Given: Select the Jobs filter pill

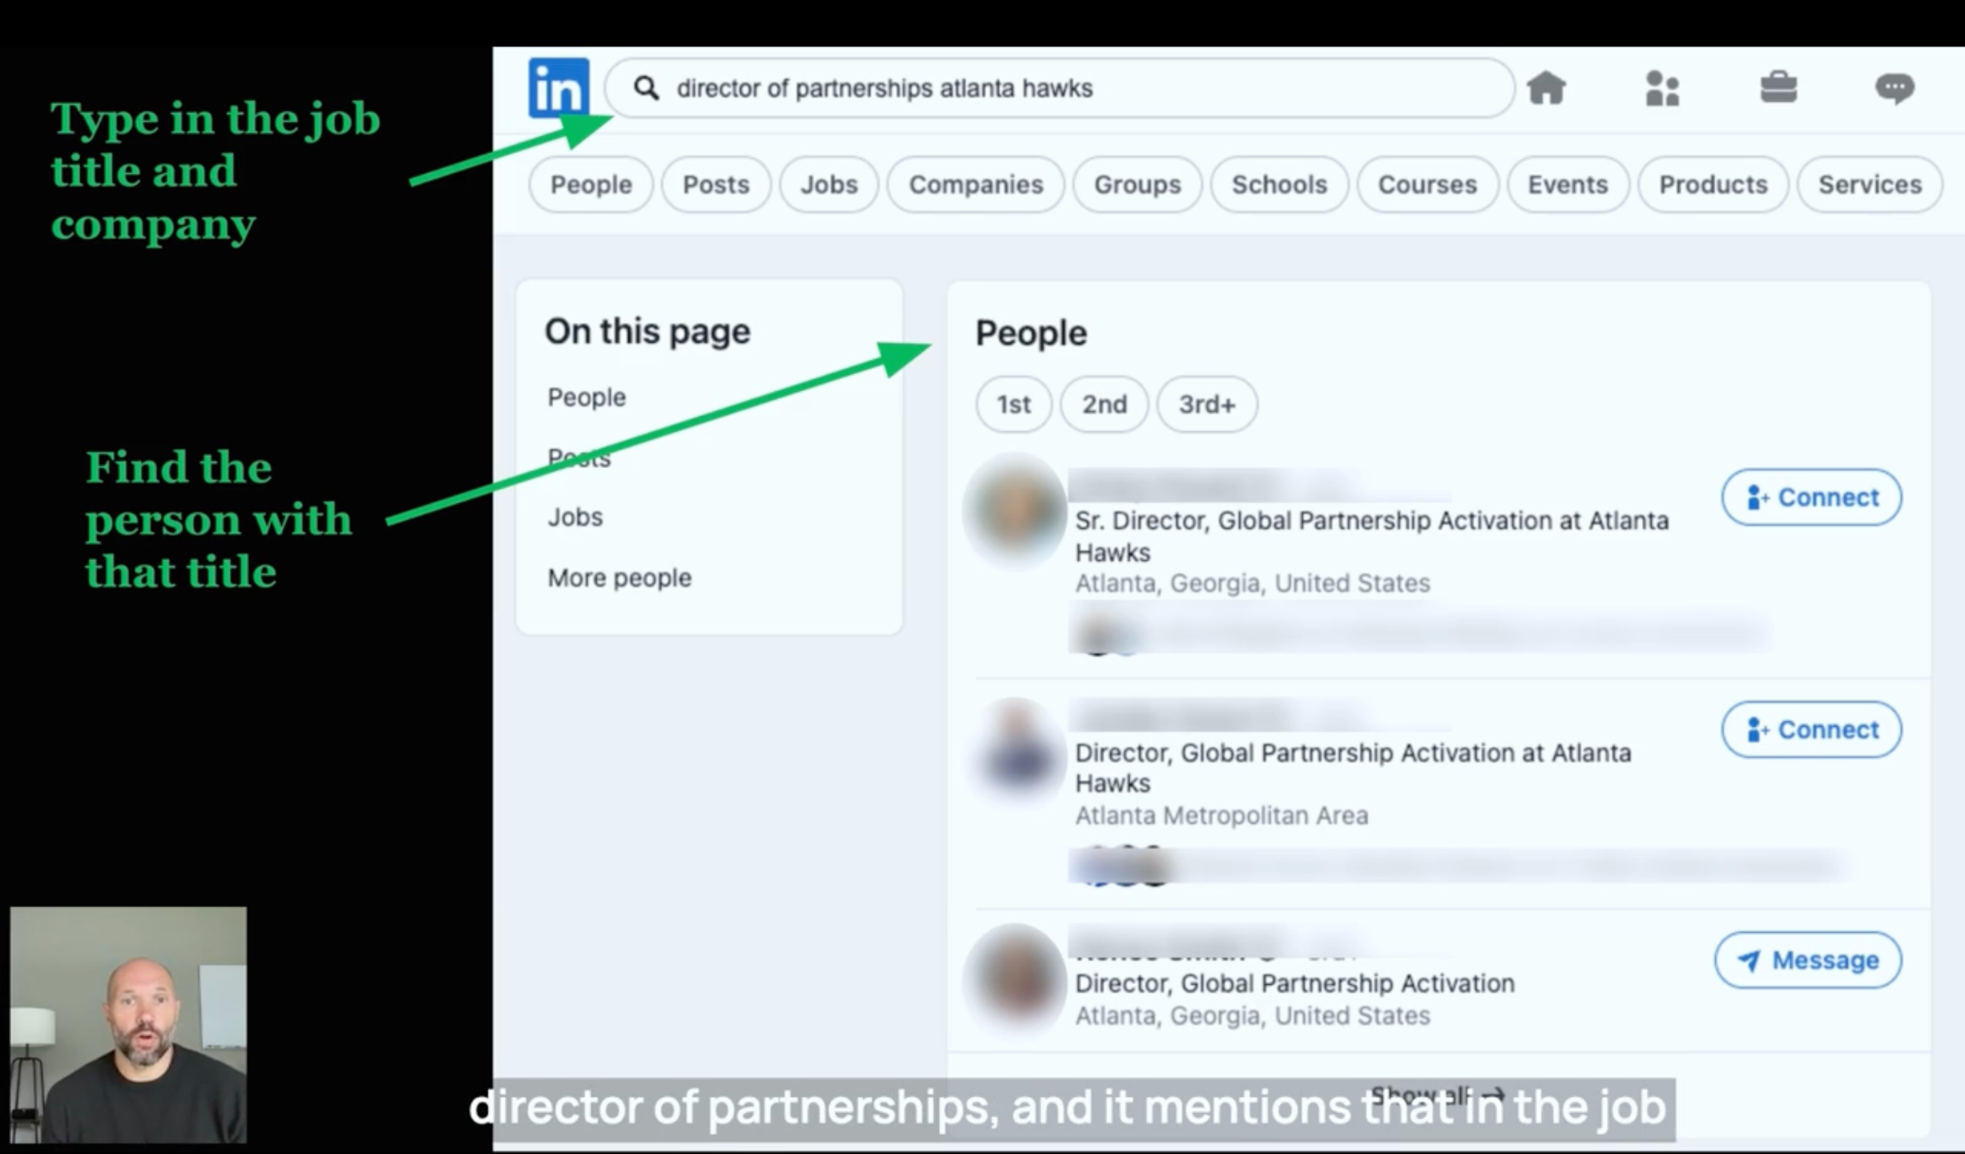Looking at the screenshot, I should point(829,184).
